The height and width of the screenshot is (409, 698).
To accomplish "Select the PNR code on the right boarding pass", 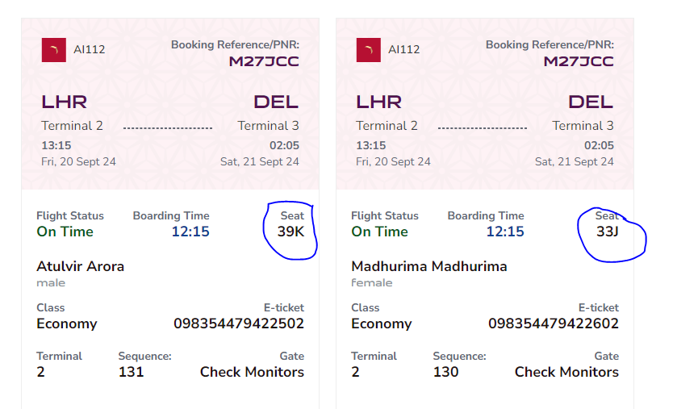I will tap(579, 61).
